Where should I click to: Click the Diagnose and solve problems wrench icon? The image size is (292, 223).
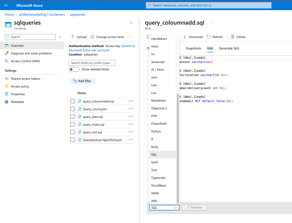point(7,53)
